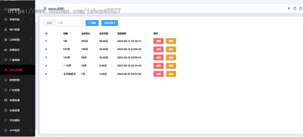Screen dimensions: 303x137
Task: Click the 添加时间 column header
Action: pyautogui.click(x=122, y=33)
